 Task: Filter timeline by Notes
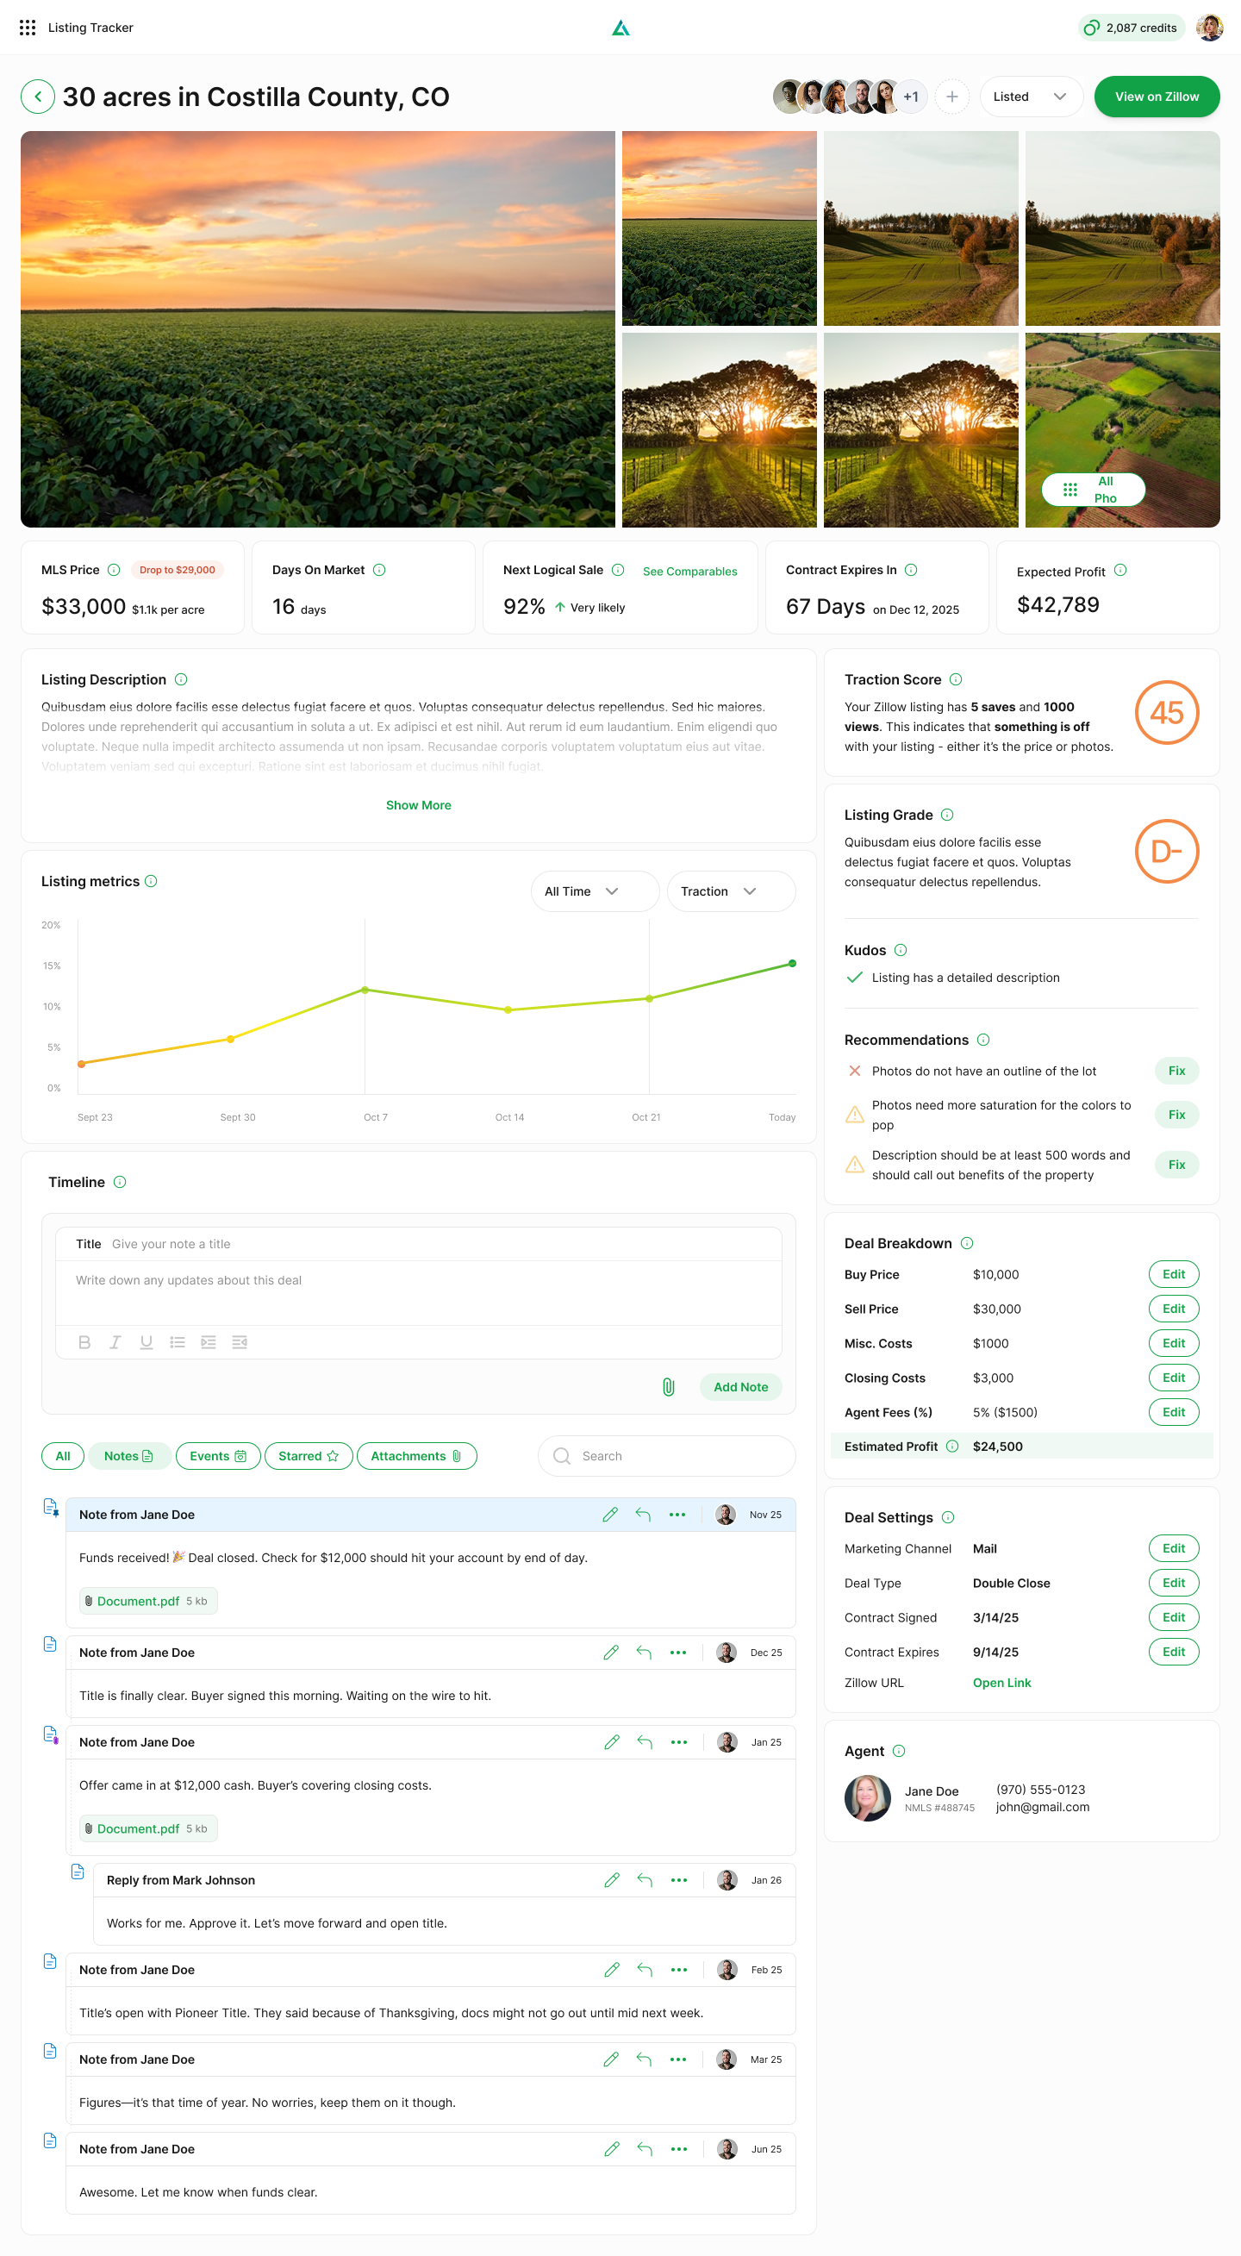pos(128,1456)
